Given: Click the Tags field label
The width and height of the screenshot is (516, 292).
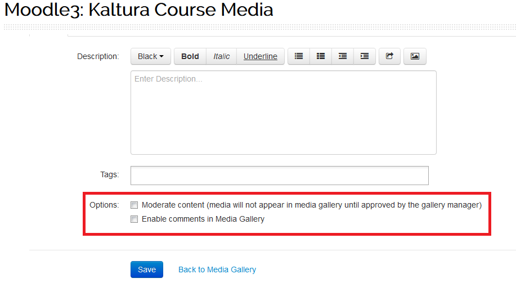Looking at the screenshot, I should pyautogui.click(x=110, y=174).
